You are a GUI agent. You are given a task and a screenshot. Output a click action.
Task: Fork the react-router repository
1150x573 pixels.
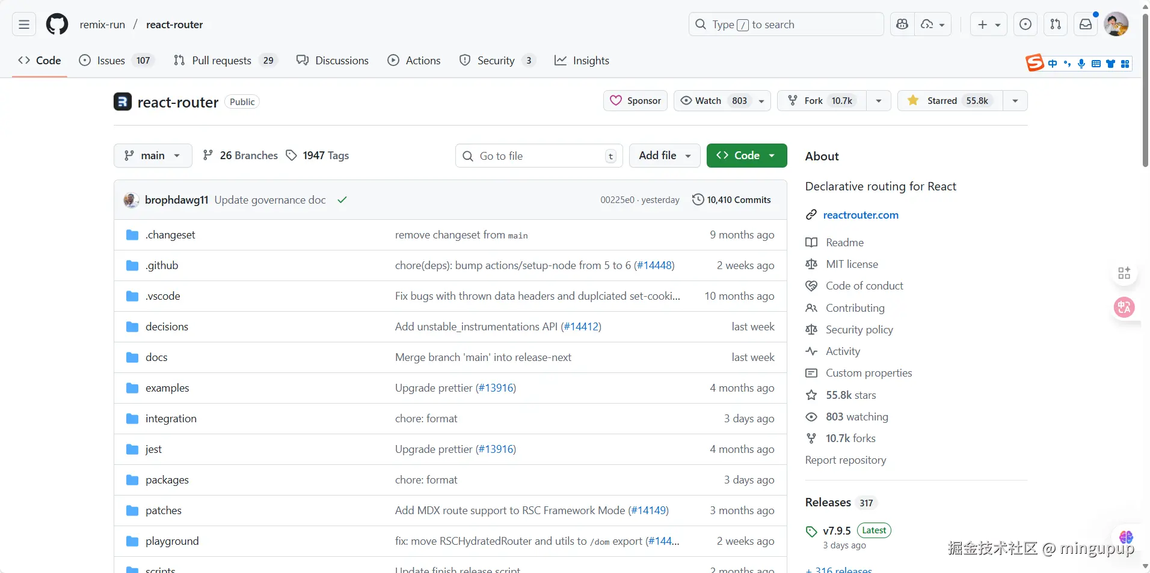point(822,101)
